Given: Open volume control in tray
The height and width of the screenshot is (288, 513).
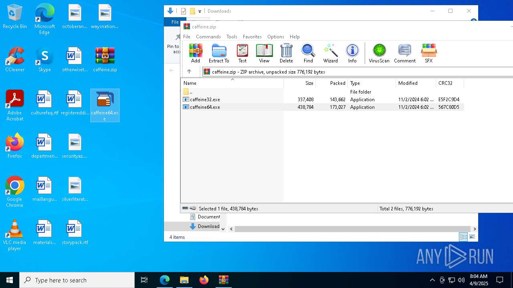Looking at the screenshot, I should pyautogui.click(x=461, y=280).
